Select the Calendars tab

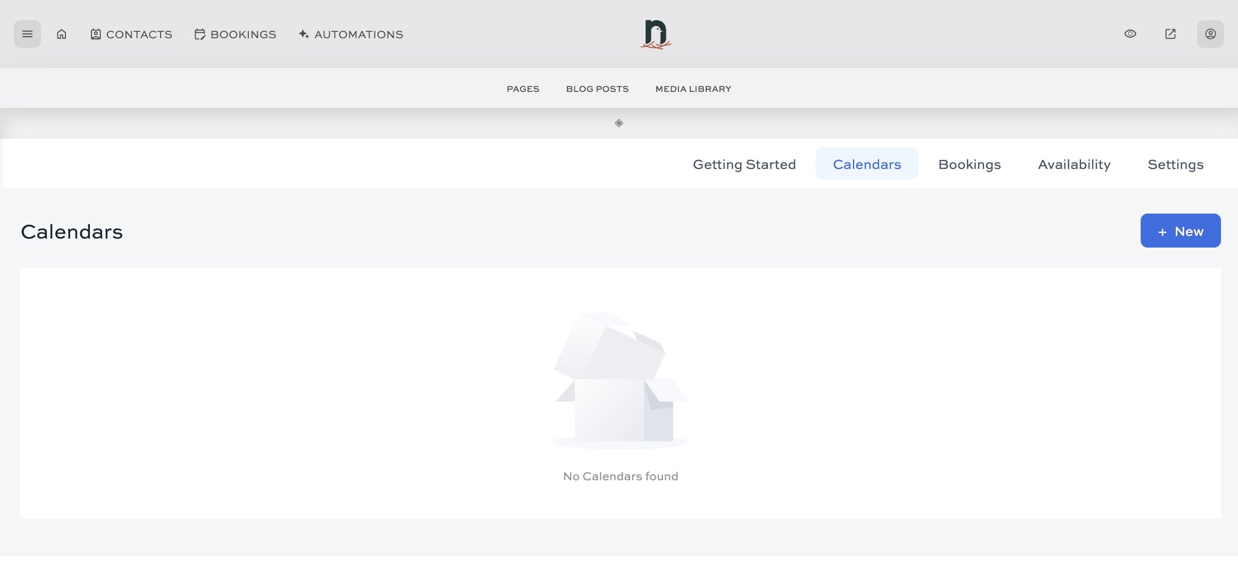point(867,164)
